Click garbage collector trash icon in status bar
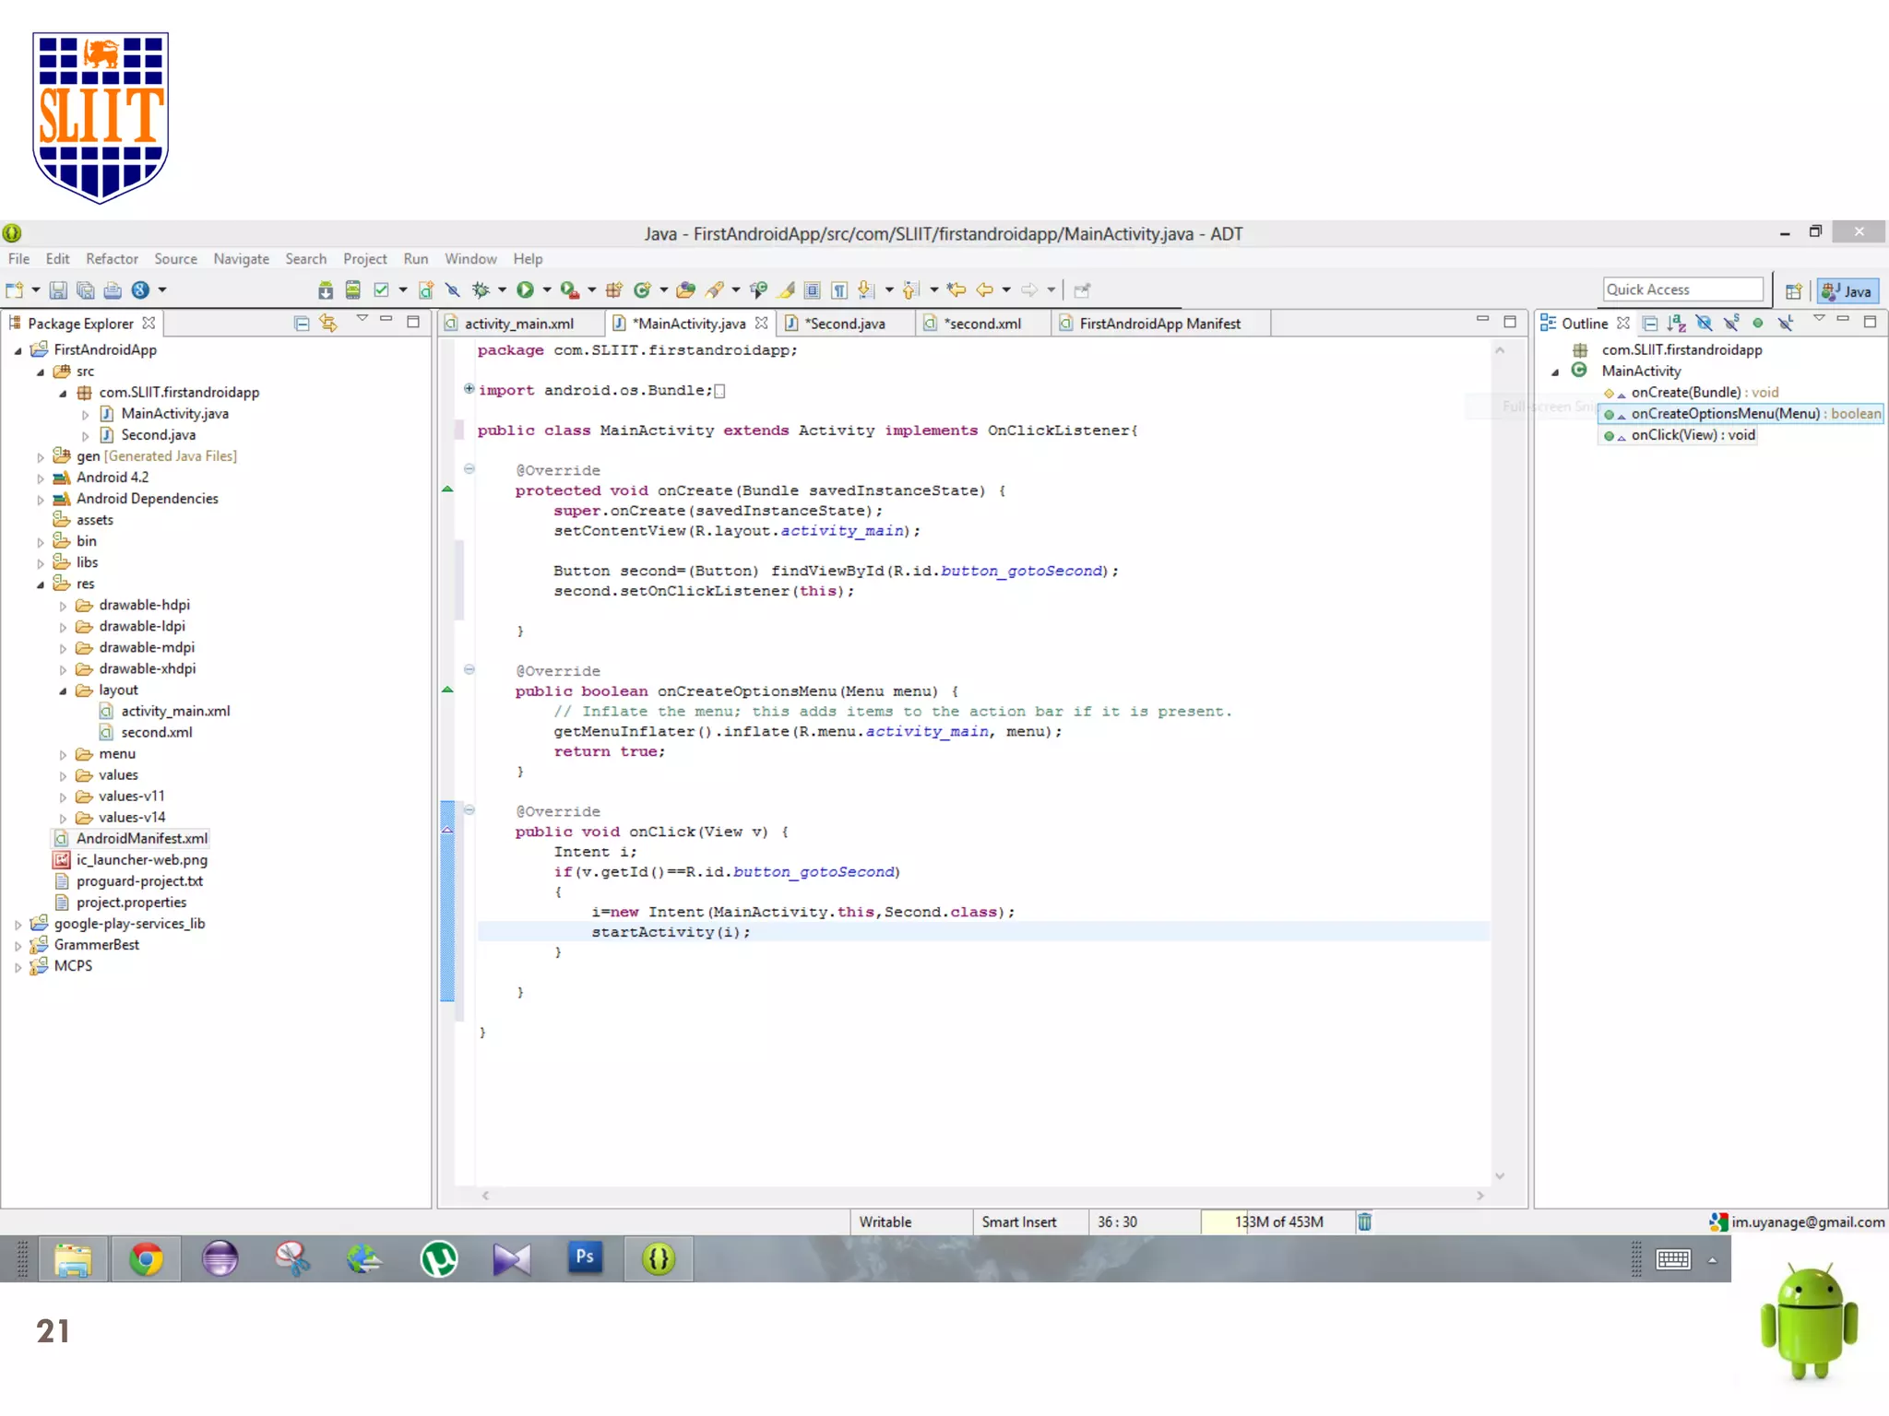Screen dimensions: 1889x1416 1365,1221
